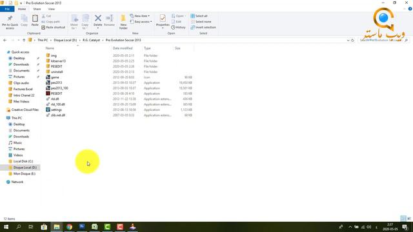Click the Windows Start button

[6, 227]
